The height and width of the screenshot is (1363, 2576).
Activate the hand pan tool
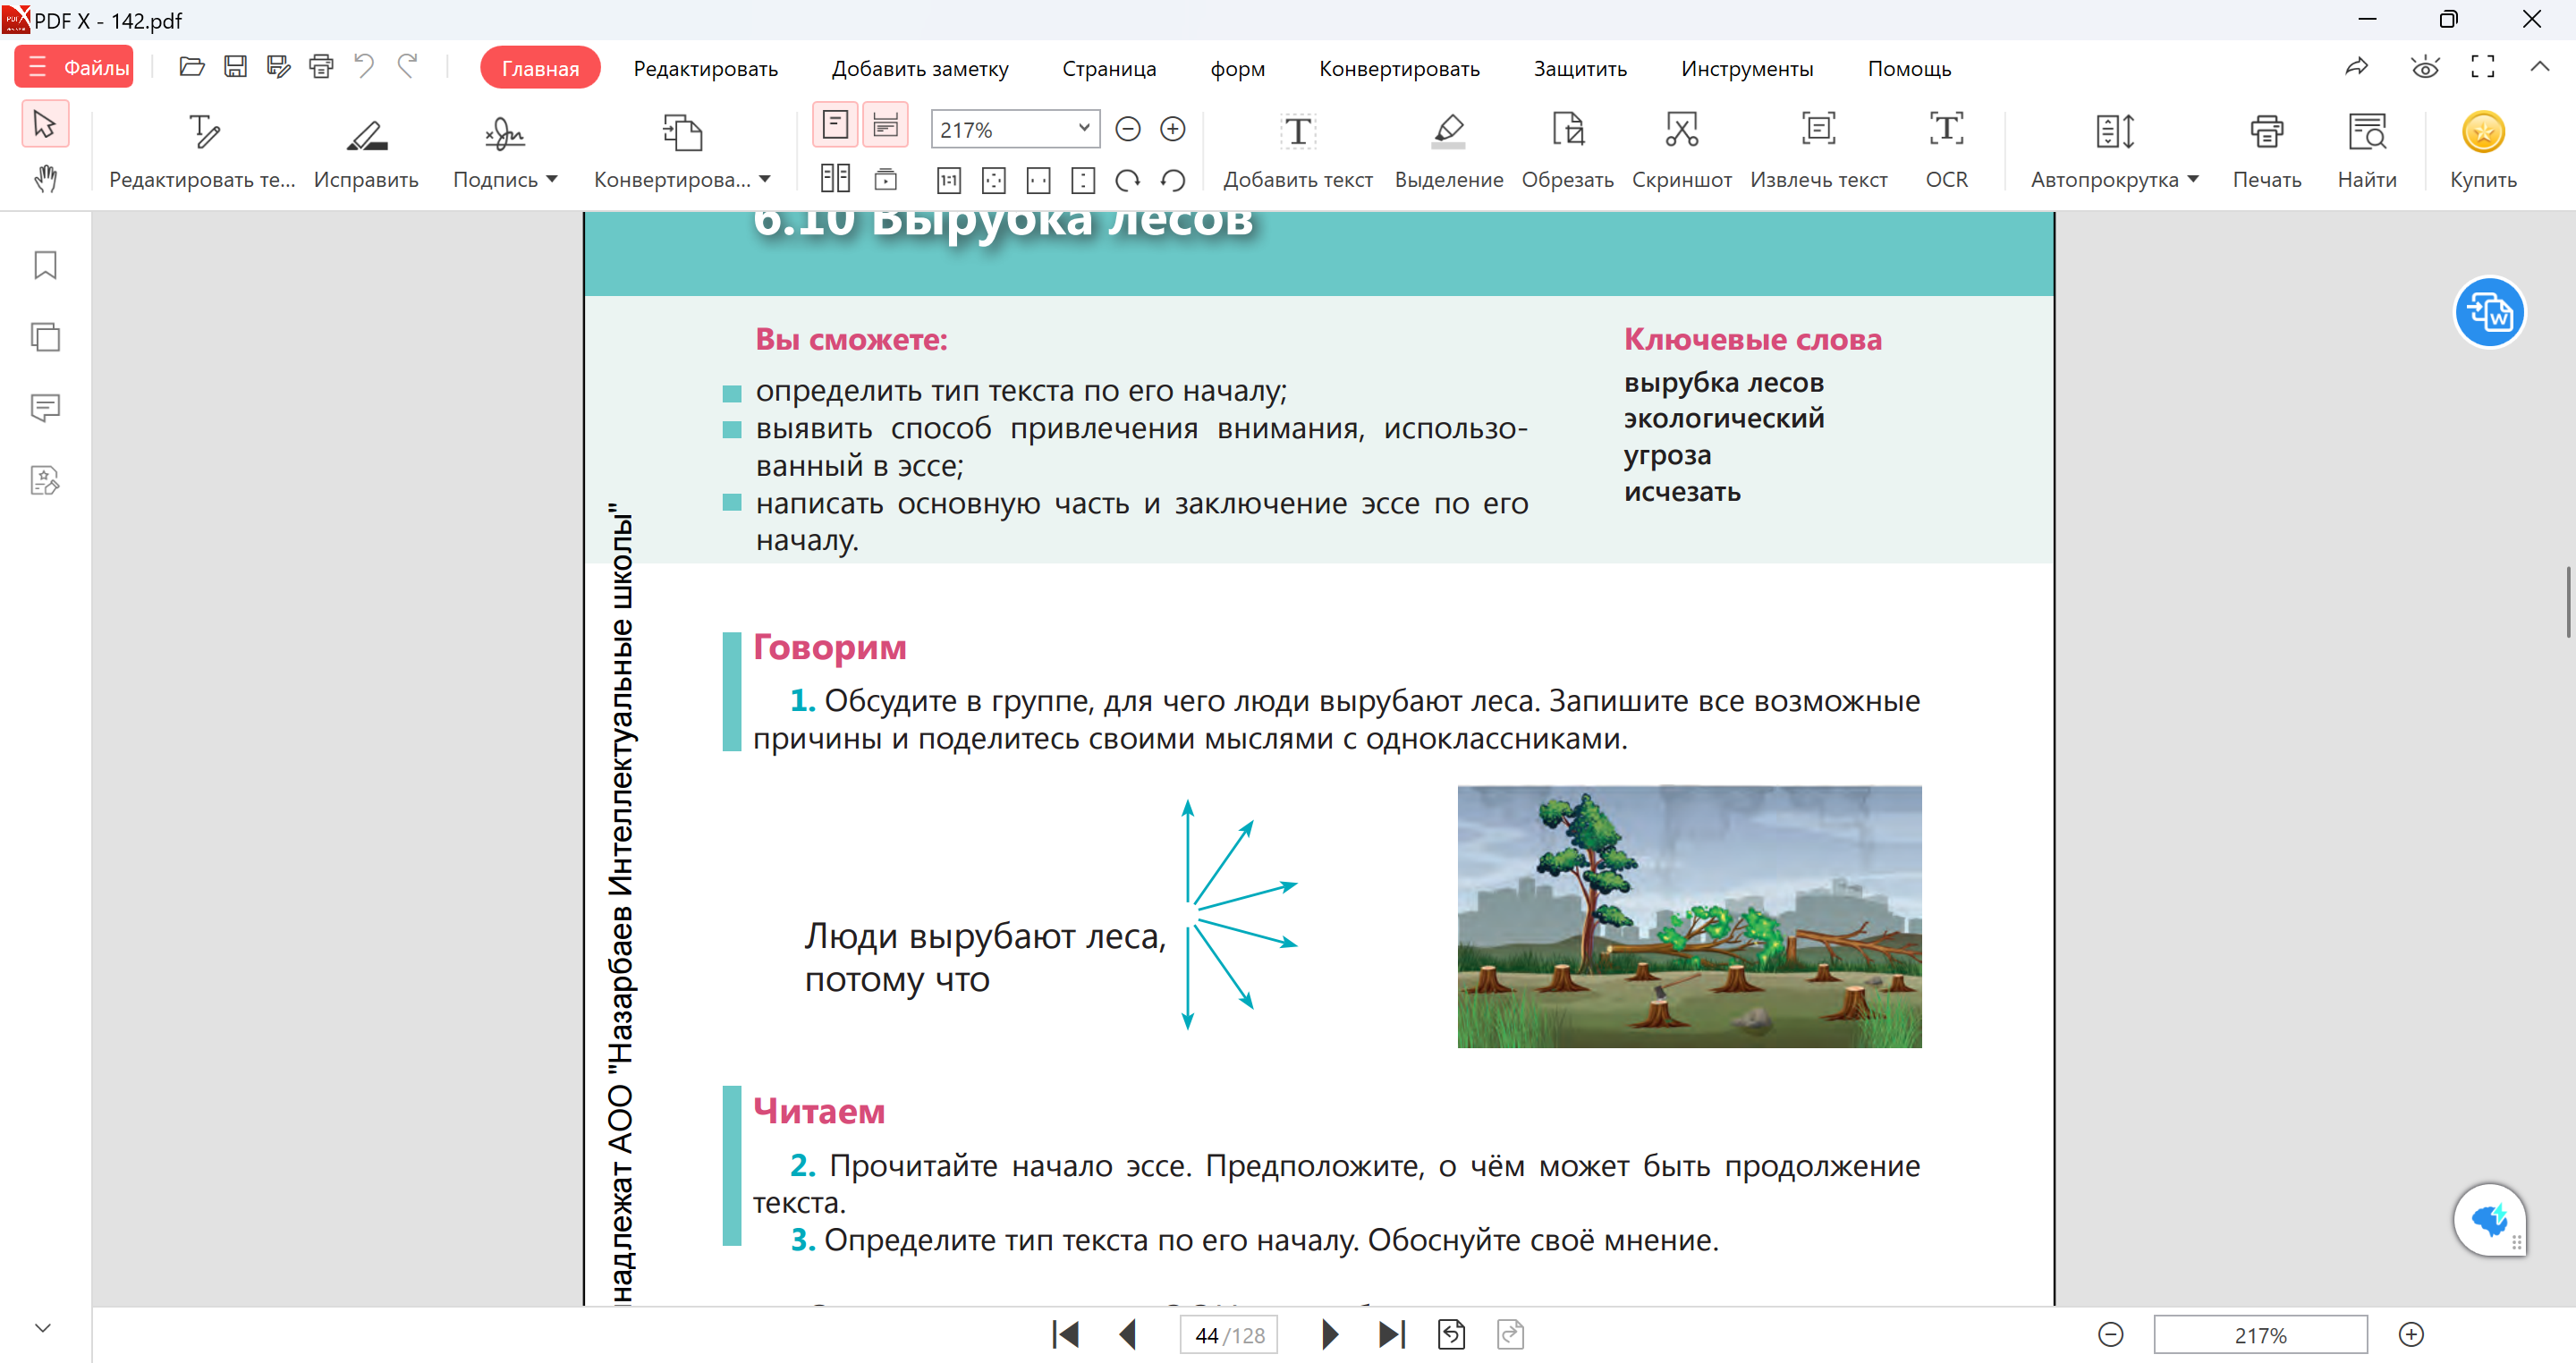(45, 180)
